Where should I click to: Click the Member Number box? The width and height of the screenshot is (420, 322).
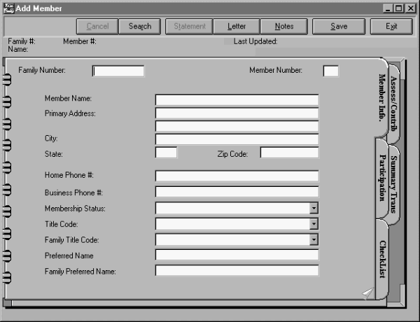330,71
